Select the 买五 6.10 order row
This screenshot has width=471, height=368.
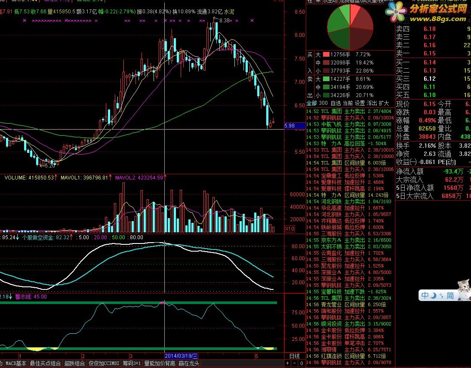433,95
